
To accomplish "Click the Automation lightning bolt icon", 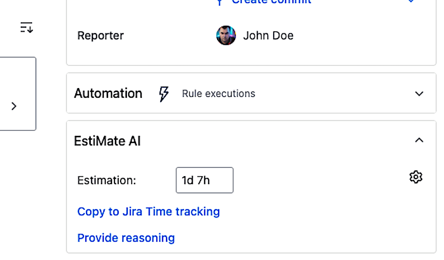I will [164, 94].
